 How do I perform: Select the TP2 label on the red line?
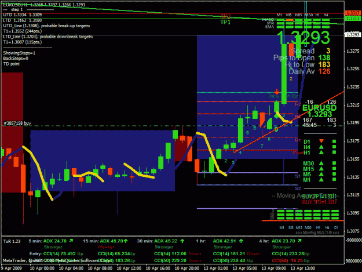225,17
